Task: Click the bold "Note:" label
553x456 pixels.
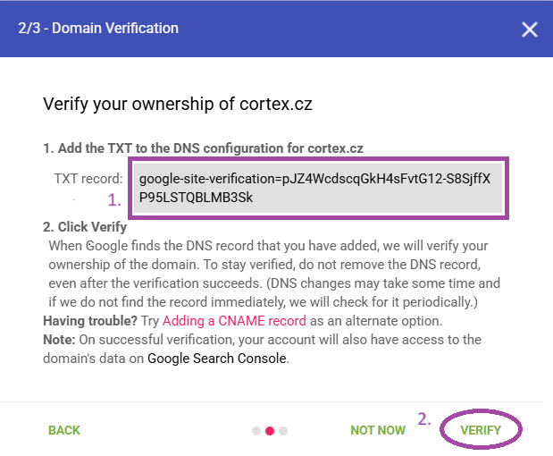Action: click(60, 340)
